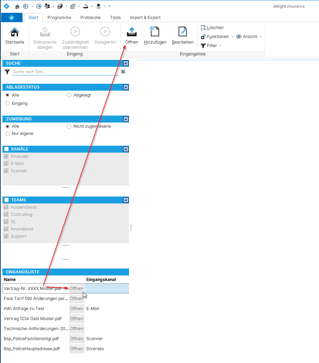The width and height of the screenshot is (319, 363).
Task: Choose Nur eigene under Zuweisung
Action: click(7, 134)
